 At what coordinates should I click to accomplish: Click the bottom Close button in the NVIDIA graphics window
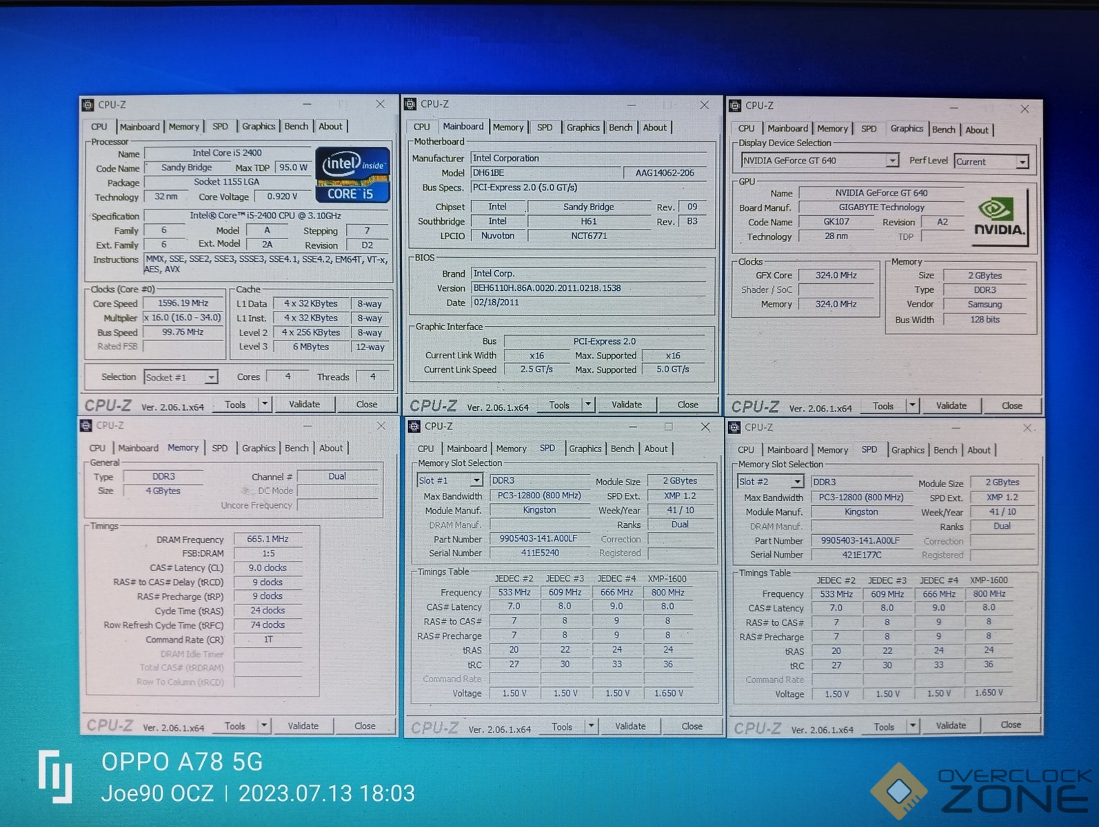pos(1012,405)
